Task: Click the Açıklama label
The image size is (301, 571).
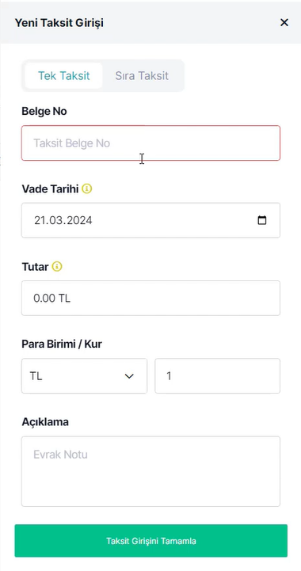Action: tap(45, 422)
